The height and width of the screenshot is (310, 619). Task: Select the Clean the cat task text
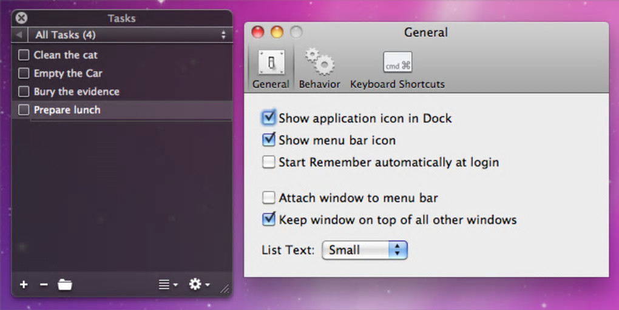66,55
